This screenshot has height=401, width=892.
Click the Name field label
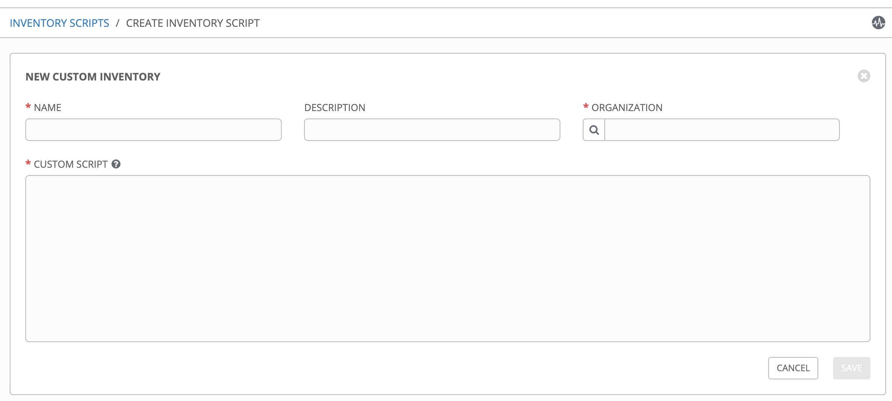tap(47, 108)
